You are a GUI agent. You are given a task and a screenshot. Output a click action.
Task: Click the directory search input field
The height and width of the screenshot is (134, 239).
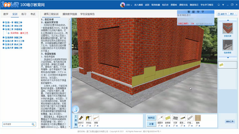[17, 124]
